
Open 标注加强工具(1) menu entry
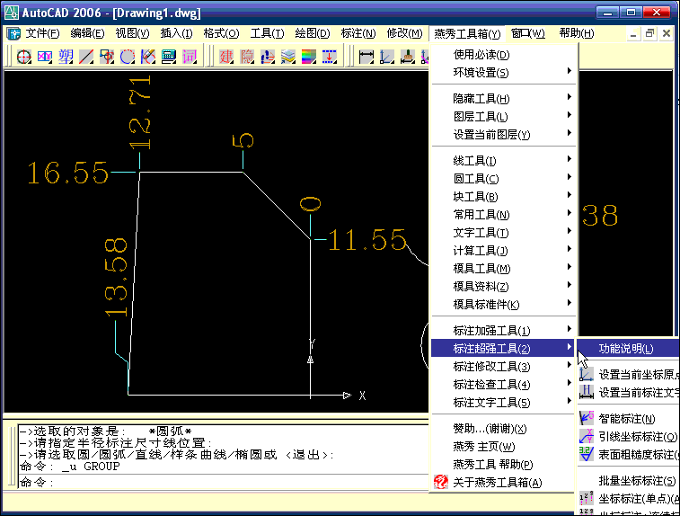click(x=504, y=331)
